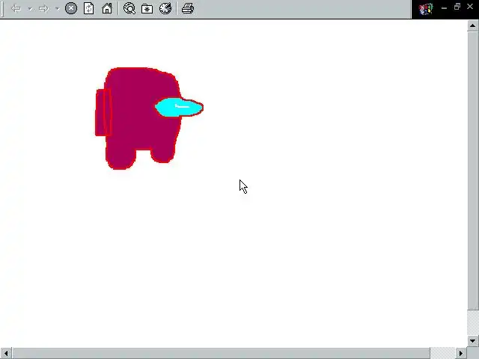Click the vertical scrollbar up arrow
Viewport: 479px width, 359px height.
point(472,26)
